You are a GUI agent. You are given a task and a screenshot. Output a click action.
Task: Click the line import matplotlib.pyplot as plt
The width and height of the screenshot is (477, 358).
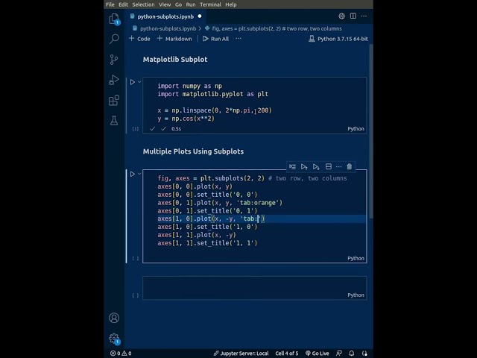213,94
